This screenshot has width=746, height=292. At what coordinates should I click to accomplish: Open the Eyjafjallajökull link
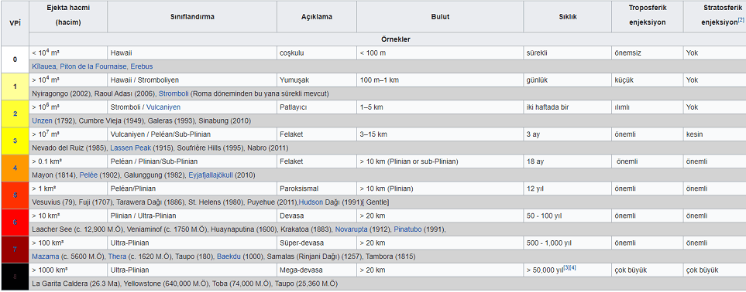tap(210, 175)
